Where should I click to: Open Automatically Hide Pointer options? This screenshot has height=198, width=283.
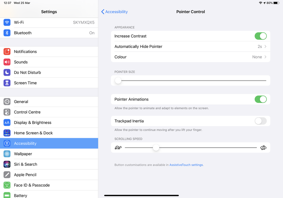pyautogui.click(x=191, y=47)
